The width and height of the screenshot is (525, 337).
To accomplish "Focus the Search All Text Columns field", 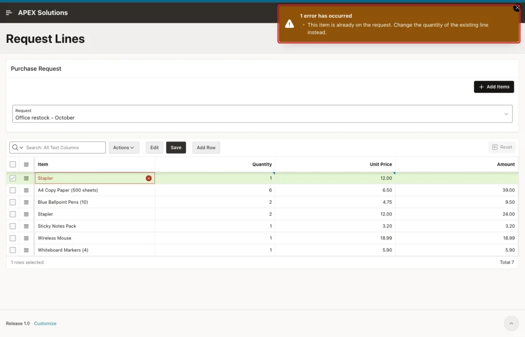I will (x=64, y=148).
